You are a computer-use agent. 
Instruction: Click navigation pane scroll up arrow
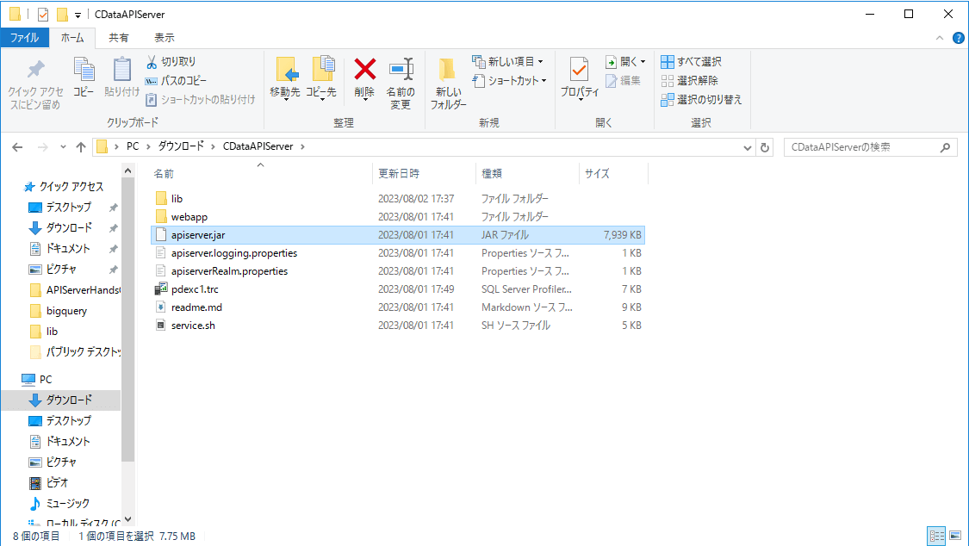point(128,171)
